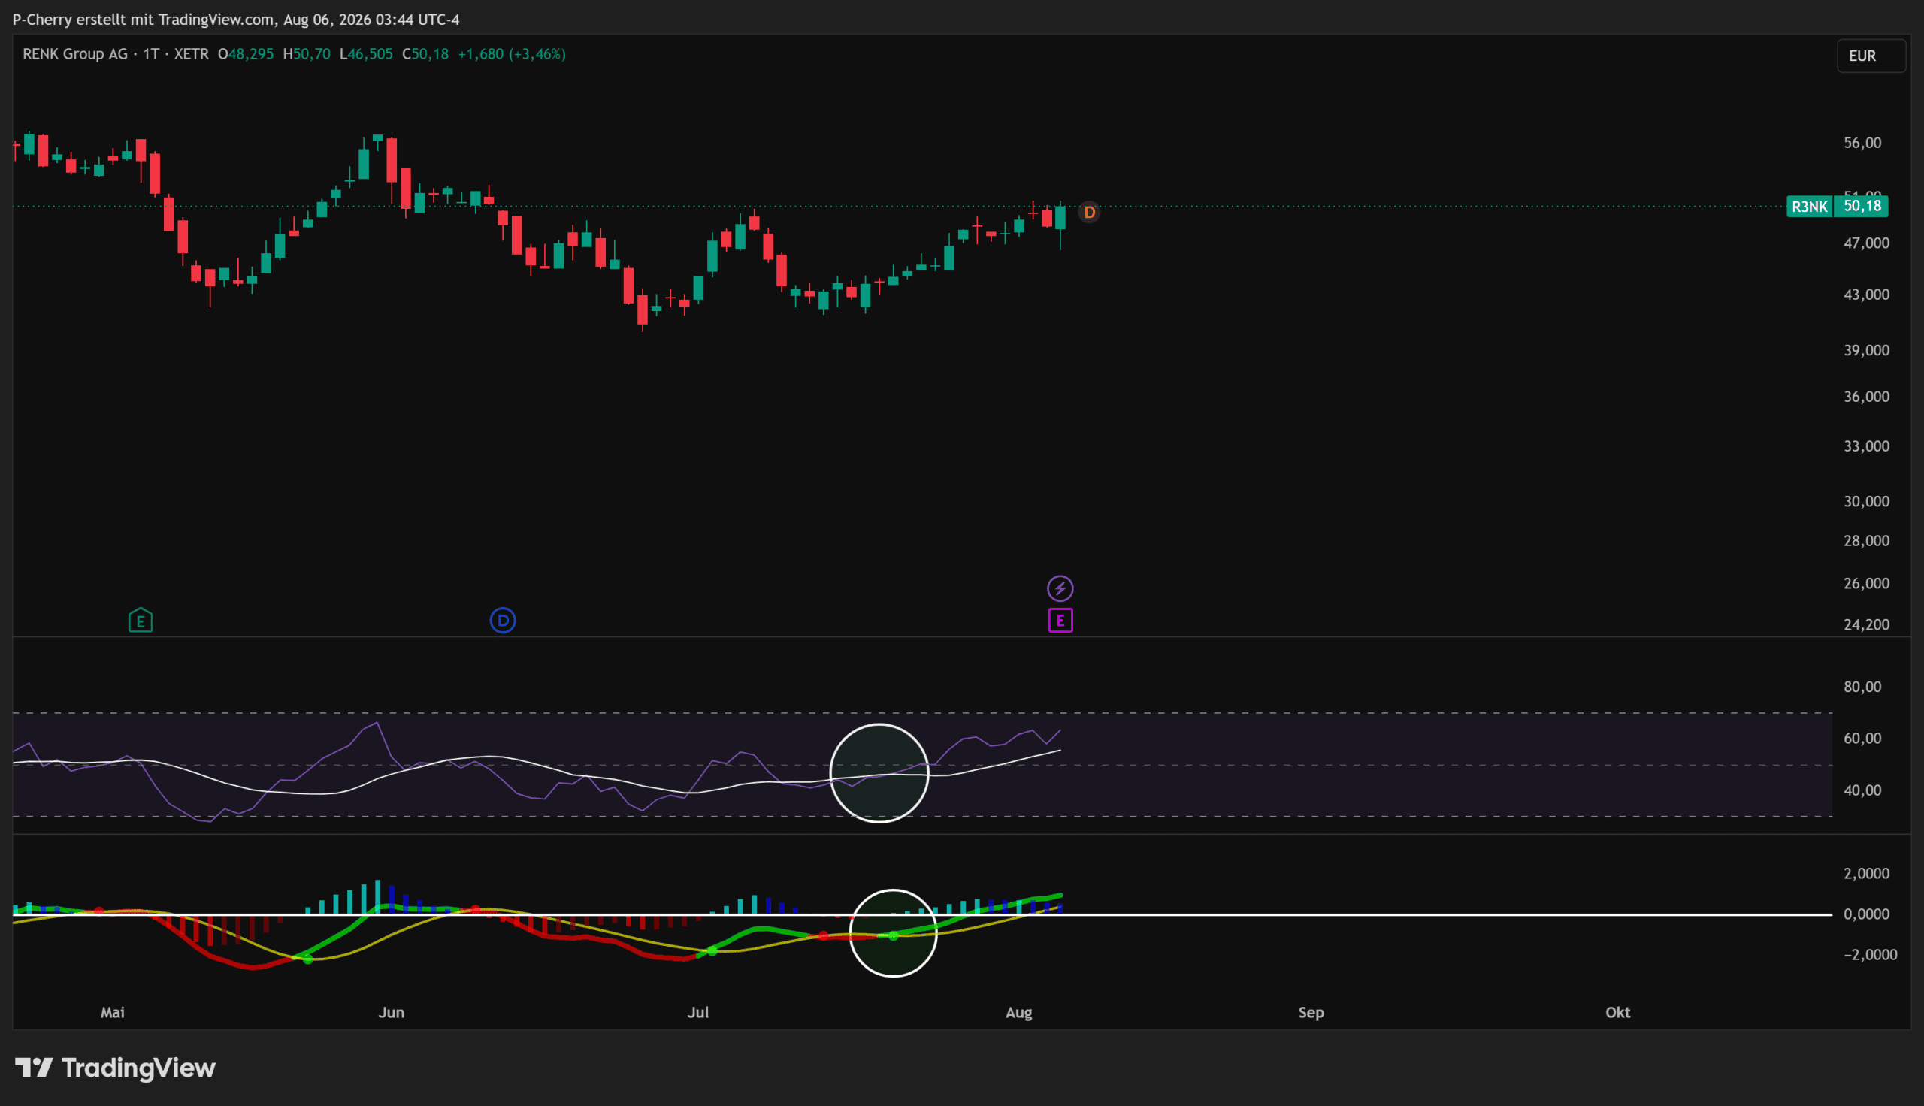Click the R3NK ticker label on the price axis

tap(1810, 207)
